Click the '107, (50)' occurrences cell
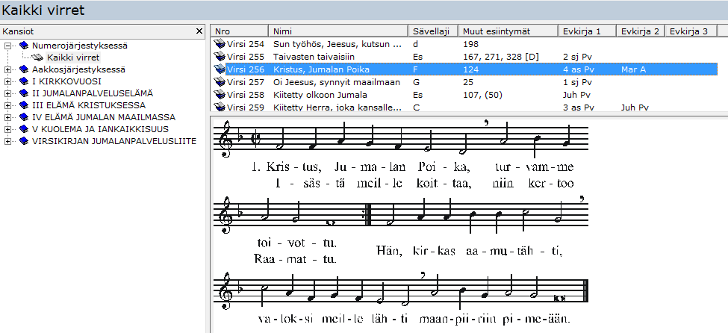Image resolution: width=728 pixels, height=333 pixels. (x=482, y=95)
